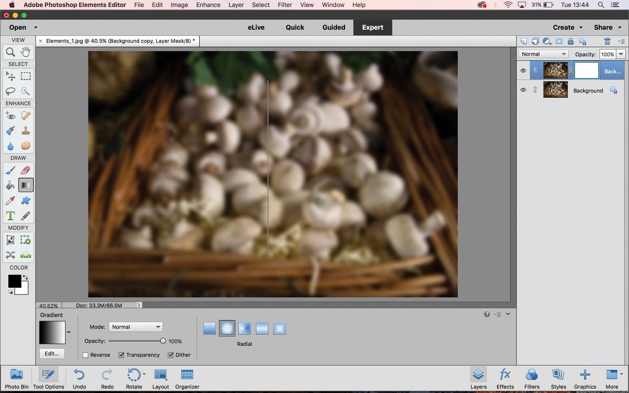Viewport: 629px width, 393px height.
Task: Select the Pencil tool
Action: [26, 216]
